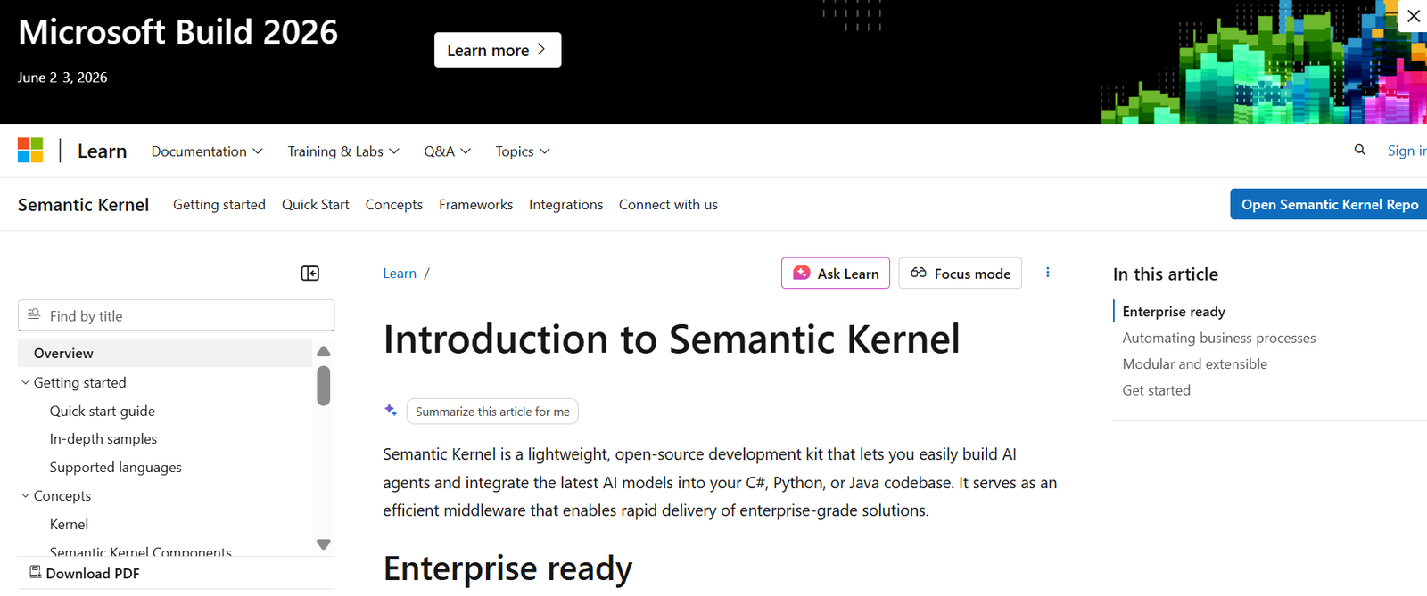Jump to Automating business processes section
This screenshot has width=1427, height=596.
coord(1219,338)
